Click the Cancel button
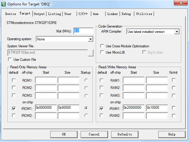This screenshot has width=189, height=142. [94, 135]
